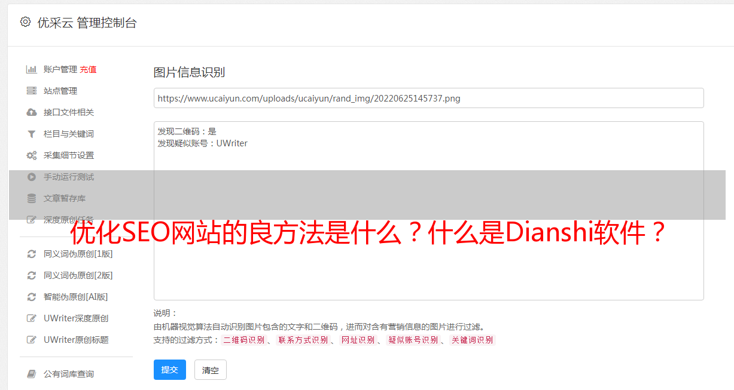The image size is (734, 390).
Task: Click the refresh icon beside 同义词伪原创[2版]
Action: click(32, 275)
